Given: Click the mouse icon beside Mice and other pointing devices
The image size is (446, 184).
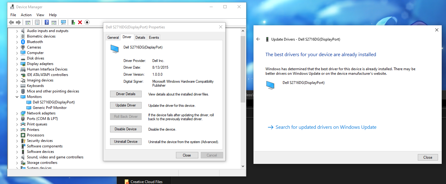Looking at the screenshot, I should click(23, 91).
